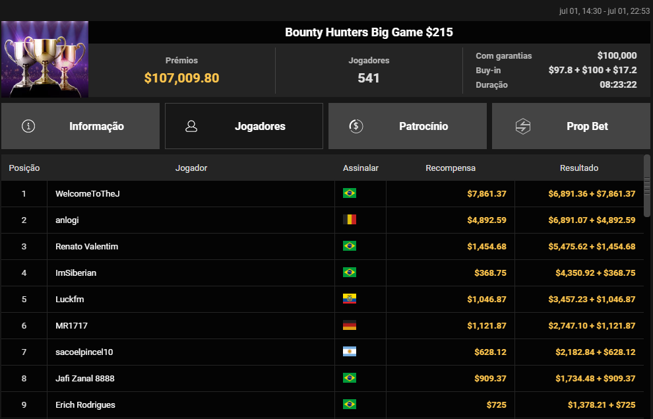Screen dimensions: 653x419
Task: Click the info circle icon on Informação
Action: click(x=28, y=126)
